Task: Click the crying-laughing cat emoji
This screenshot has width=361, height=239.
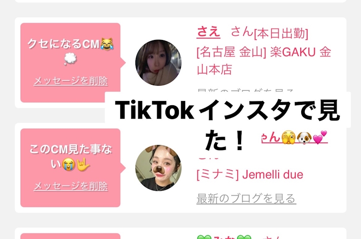Action: tap(107, 44)
